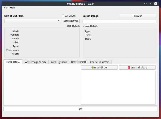Screen dimensions: 161x119
Task: Click the 0% progress bar
Action: (80, 109)
